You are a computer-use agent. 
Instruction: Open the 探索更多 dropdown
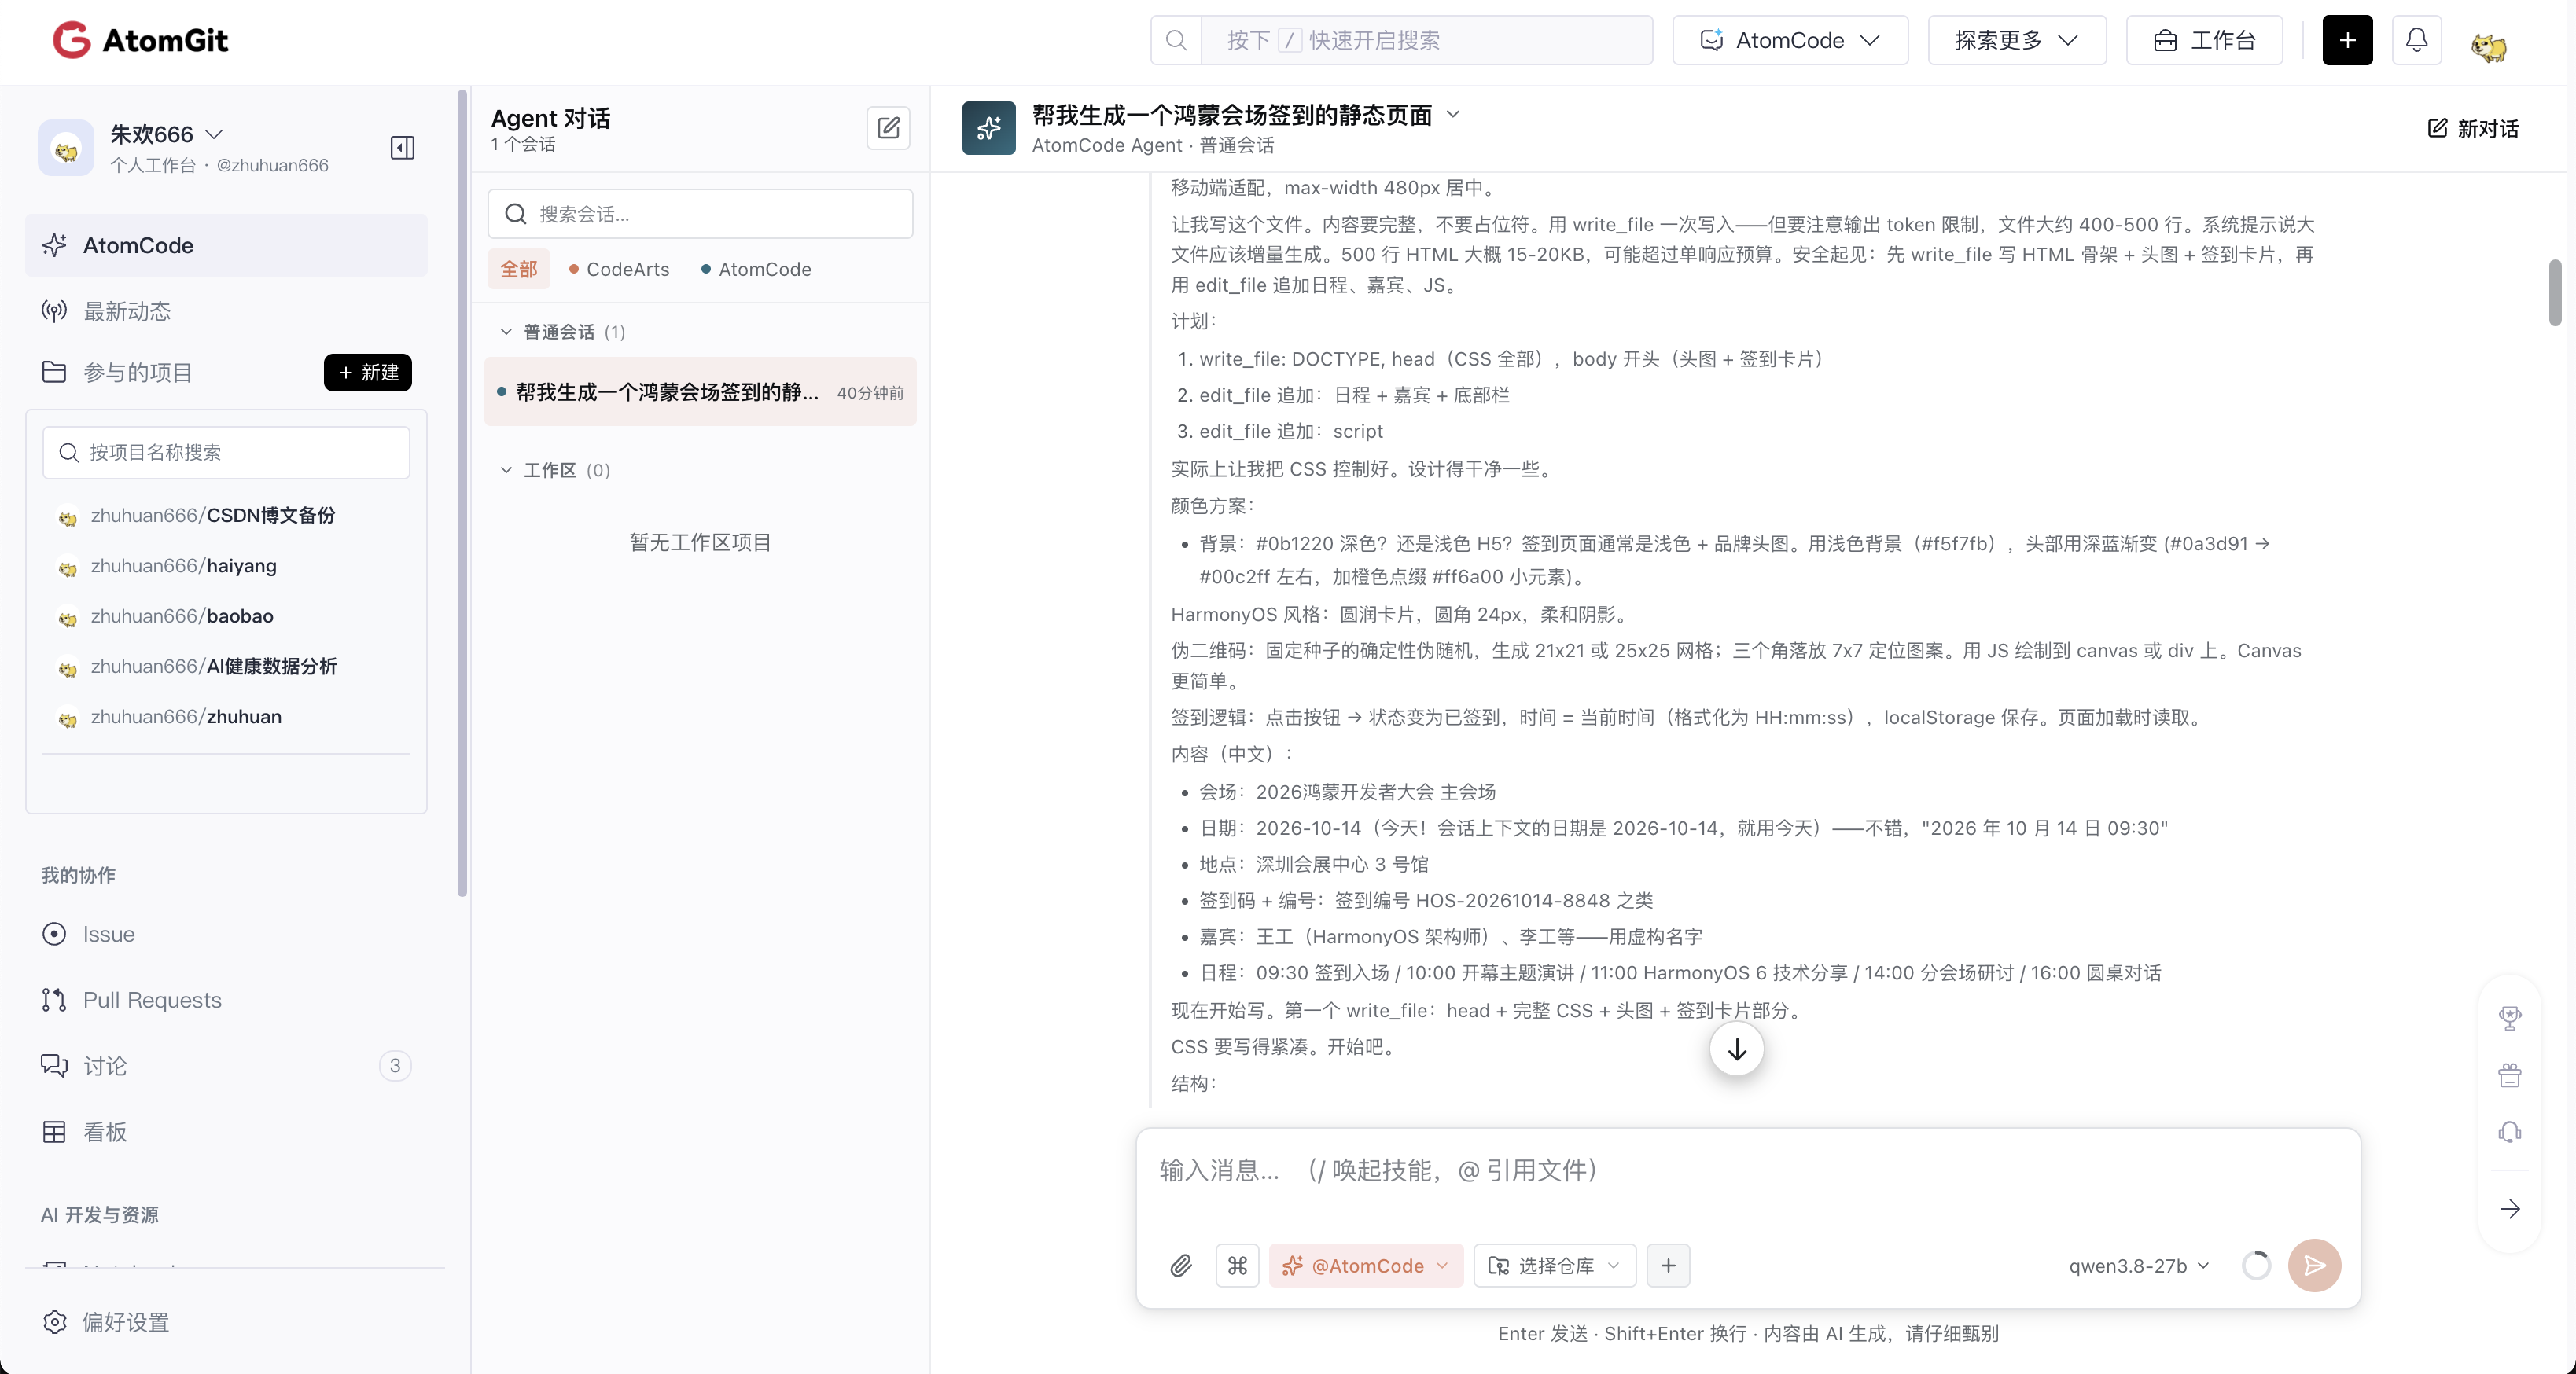(2017, 40)
